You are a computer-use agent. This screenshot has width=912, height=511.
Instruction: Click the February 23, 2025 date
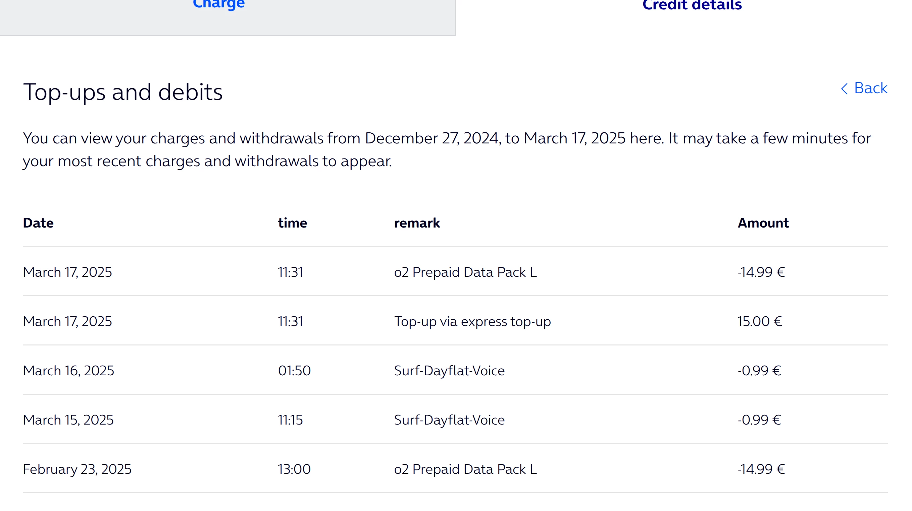77,469
